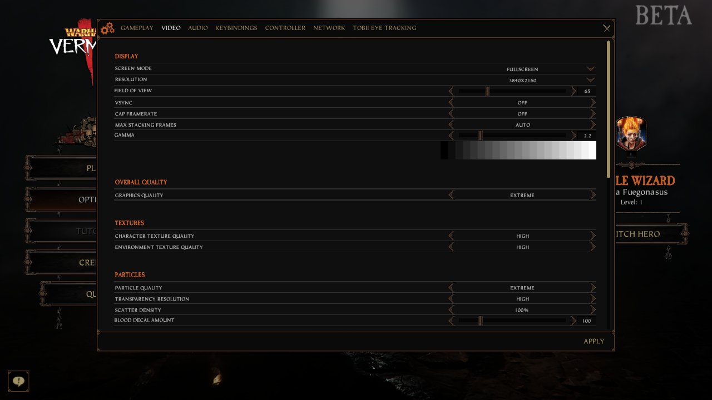712x400 pixels.
Task: Raise Gamma with its right arrow
Action: tap(574, 136)
